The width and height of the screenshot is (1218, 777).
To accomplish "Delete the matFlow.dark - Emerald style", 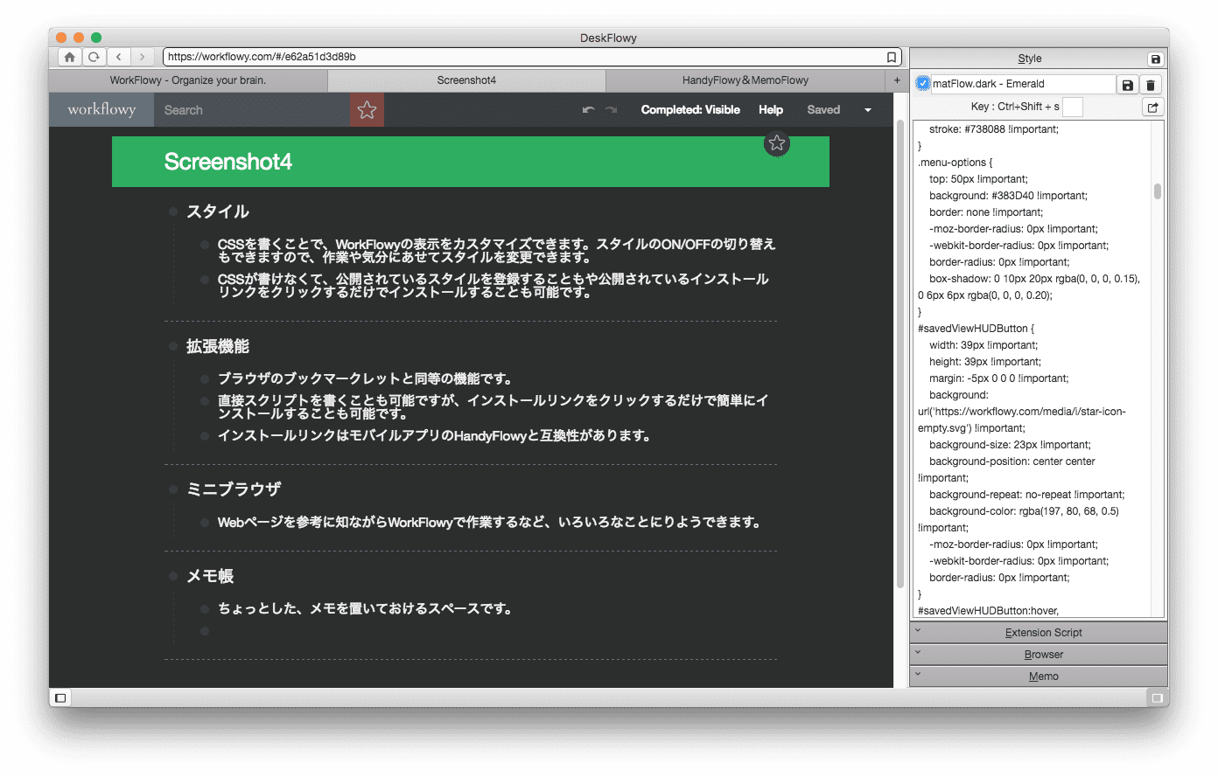I will (x=1151, y=85).
